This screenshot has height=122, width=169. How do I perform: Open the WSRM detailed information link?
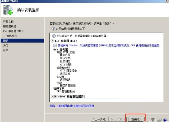(x=108, y=45)
